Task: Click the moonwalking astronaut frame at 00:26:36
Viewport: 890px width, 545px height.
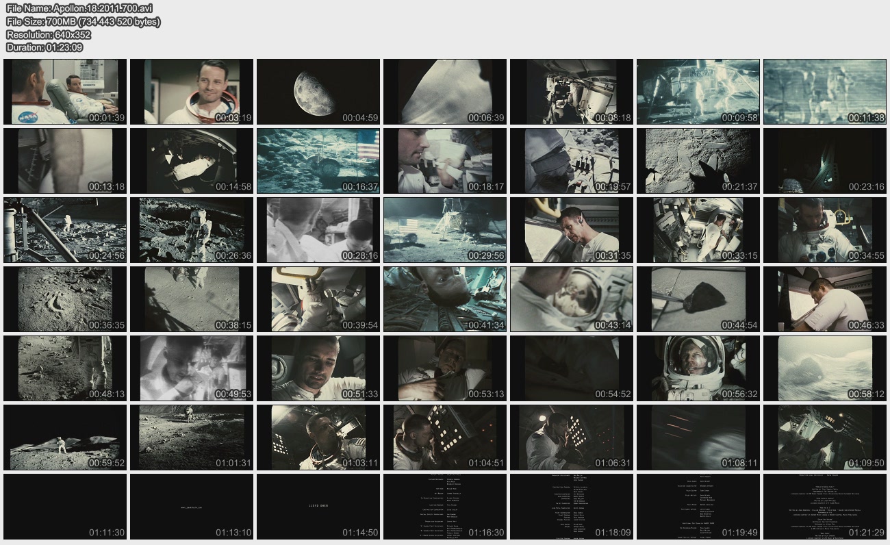Action: point(192,230)
